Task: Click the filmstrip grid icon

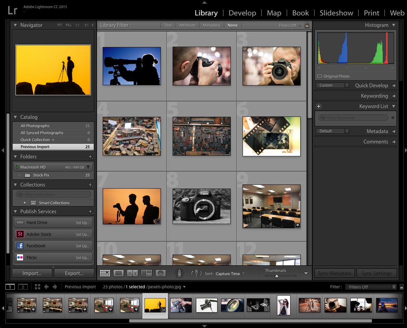Action: coord(37,287)
